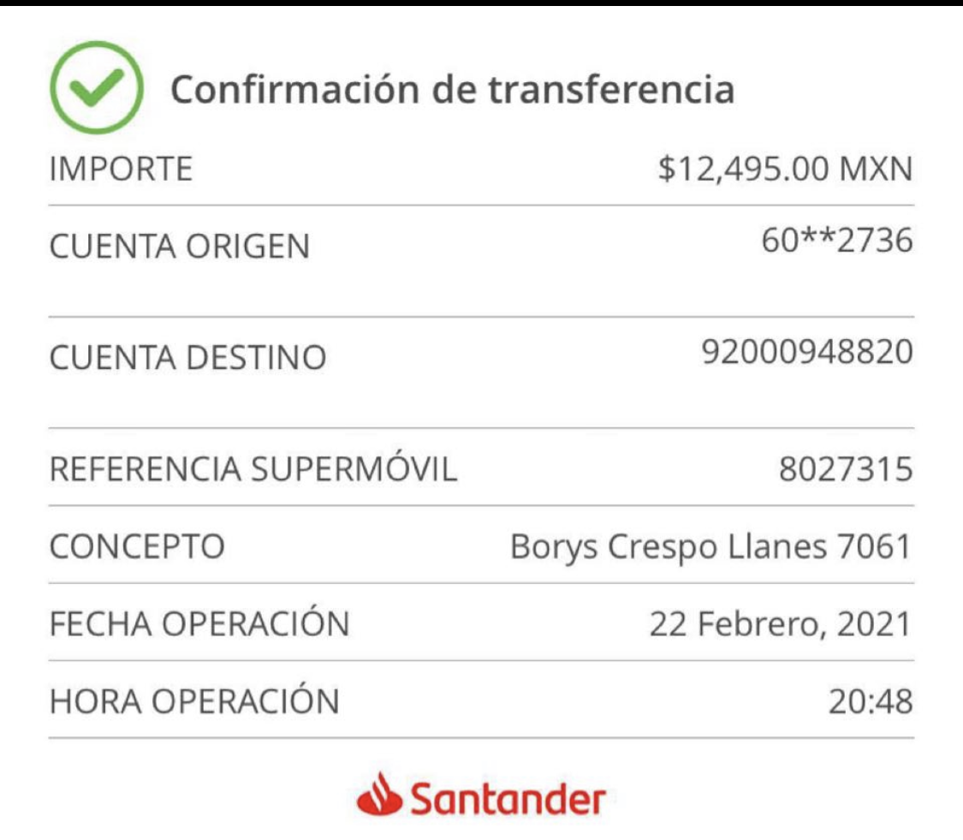Select the operation time 20:48
The width and height of the screenshot is (963, 840).
point(871,702)
